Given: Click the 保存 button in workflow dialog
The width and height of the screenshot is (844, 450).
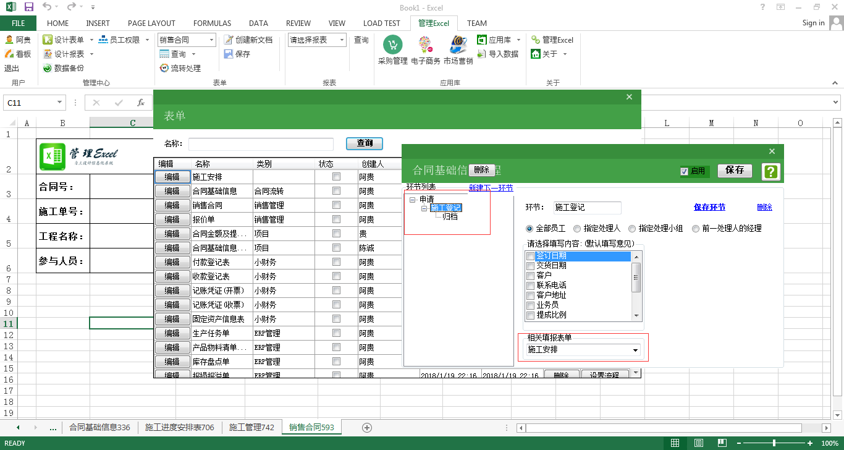Looking at the screenshot, I should click(x=735, y=171).
